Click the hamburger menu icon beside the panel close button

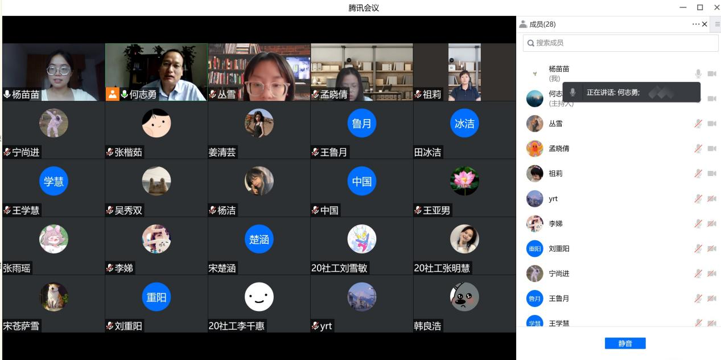coord(717,24)
